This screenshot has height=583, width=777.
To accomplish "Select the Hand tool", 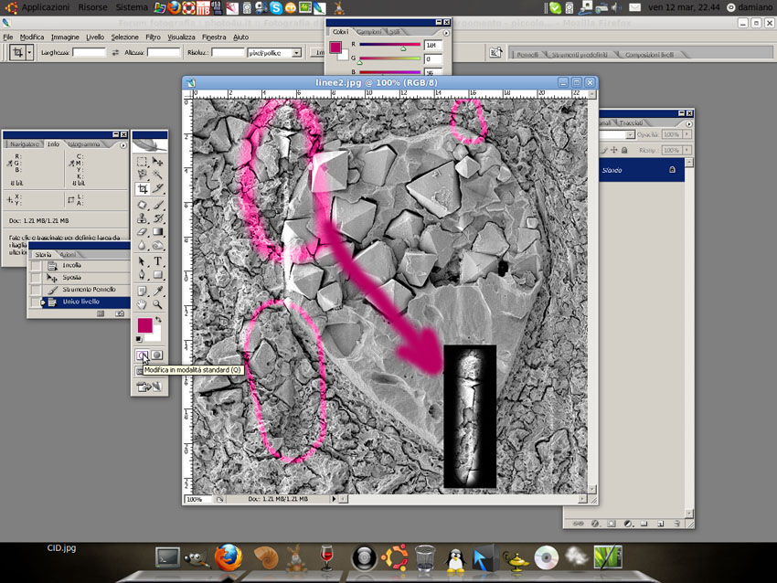I will tap(143, 304).
